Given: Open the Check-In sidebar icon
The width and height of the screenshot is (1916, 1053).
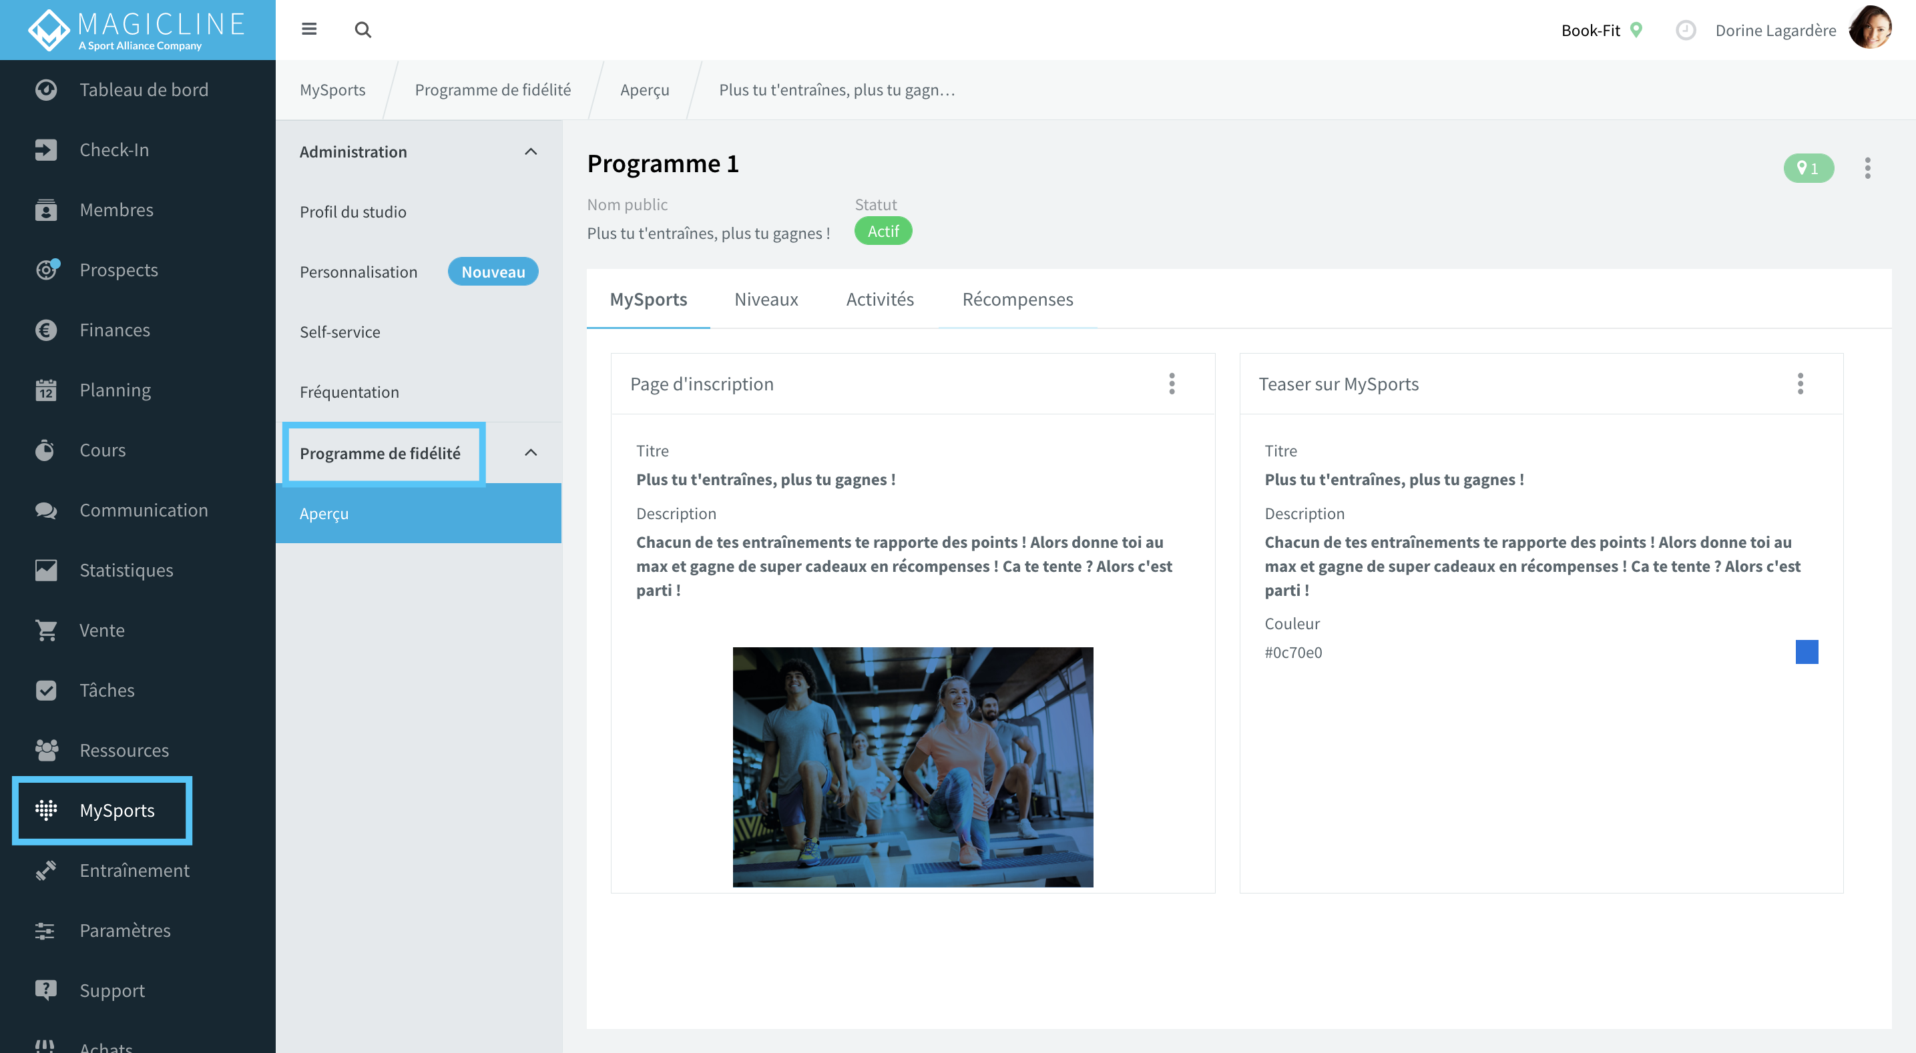Looking at the screenshot, I should (x=46, y=149).
